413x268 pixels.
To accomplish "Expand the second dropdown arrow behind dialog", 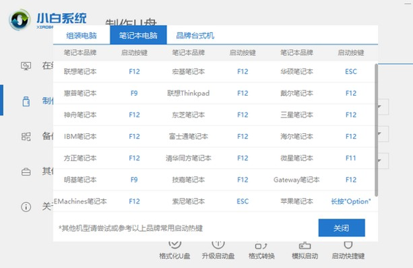I will tap(379, 133).
